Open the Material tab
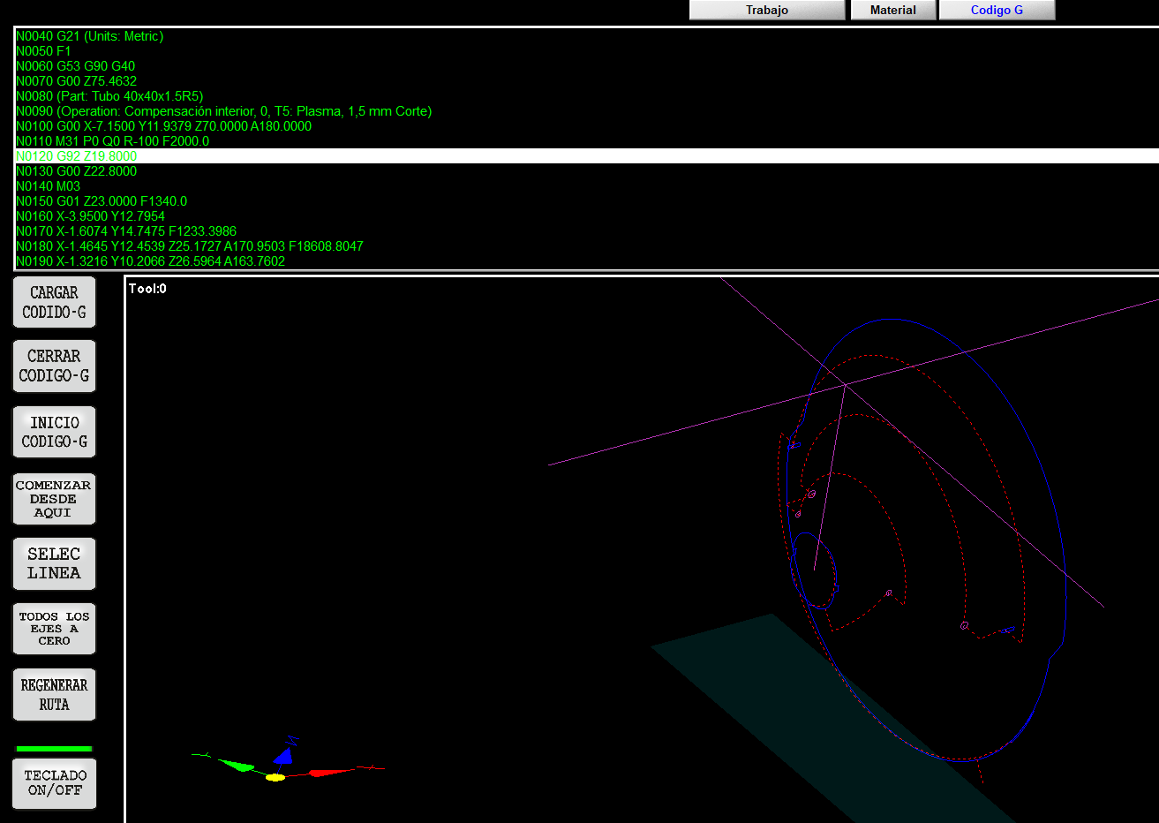The width and height of the screenshot is (1159, 823). [892, 10]
